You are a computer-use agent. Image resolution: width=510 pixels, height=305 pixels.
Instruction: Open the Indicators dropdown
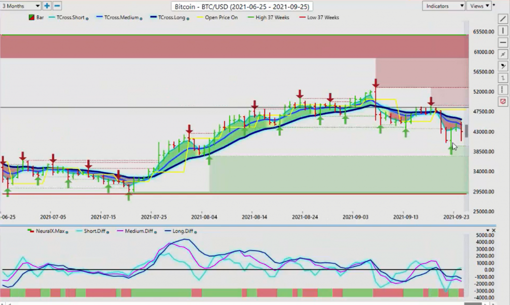coord(443,6)
